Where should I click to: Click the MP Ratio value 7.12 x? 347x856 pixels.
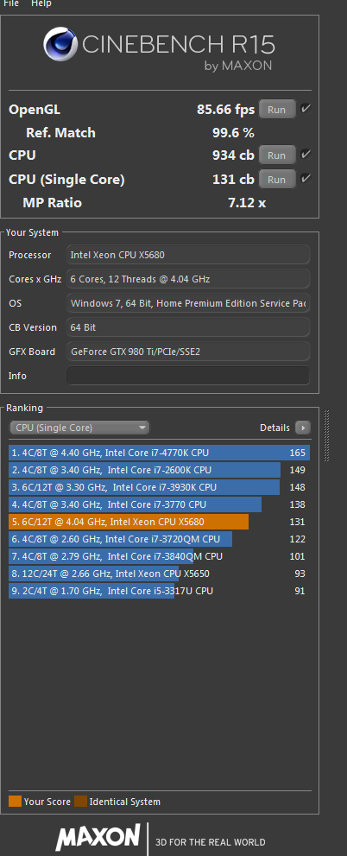(247, 203)
